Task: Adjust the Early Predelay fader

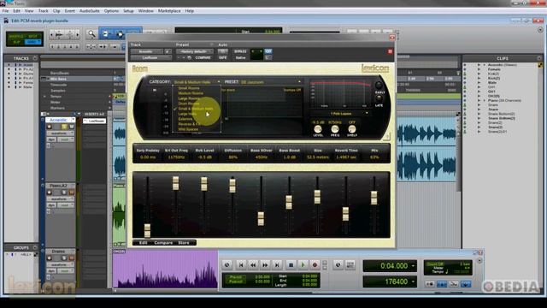Action: tap(147, 230)
